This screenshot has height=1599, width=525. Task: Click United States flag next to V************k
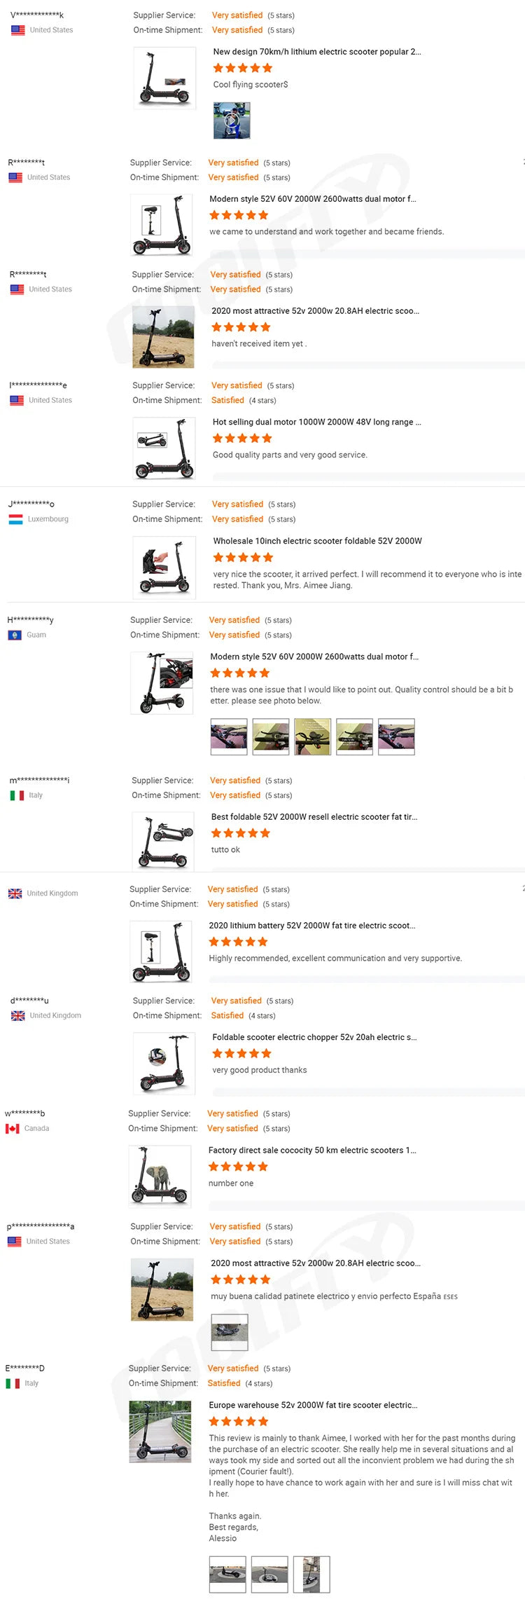pos(18,30)
